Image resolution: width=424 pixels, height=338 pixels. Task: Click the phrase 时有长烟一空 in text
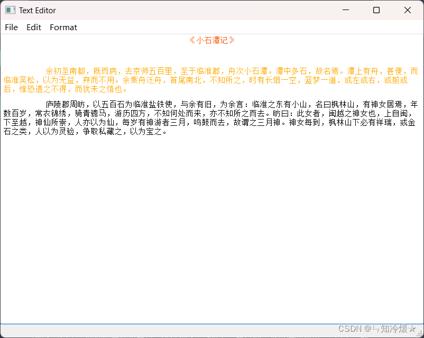(x=273, y=80)
